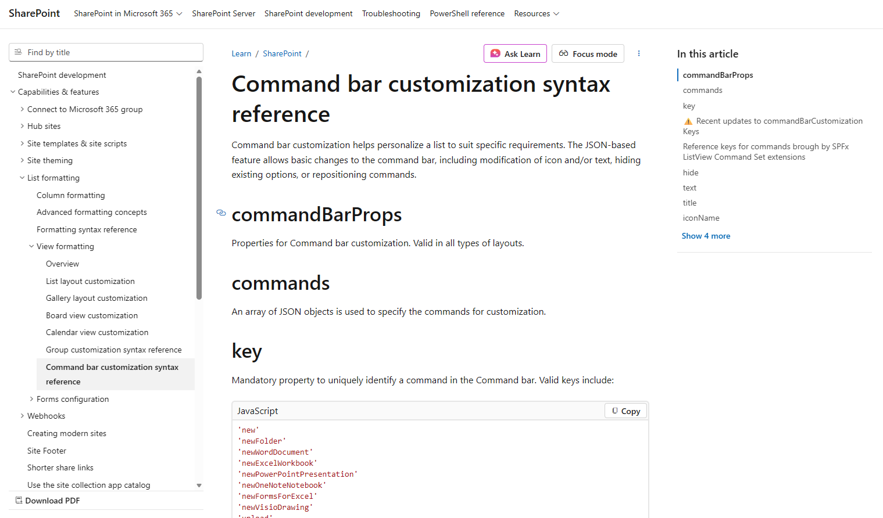Enable Focus mode
The height and width of the screenshot is (518, 883).
(x=588, y=54)
